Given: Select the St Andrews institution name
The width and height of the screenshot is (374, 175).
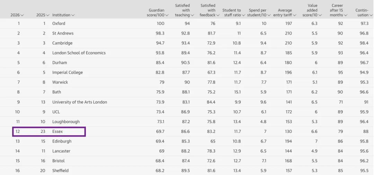Looking at the screenshot, I should pos(63,33).
